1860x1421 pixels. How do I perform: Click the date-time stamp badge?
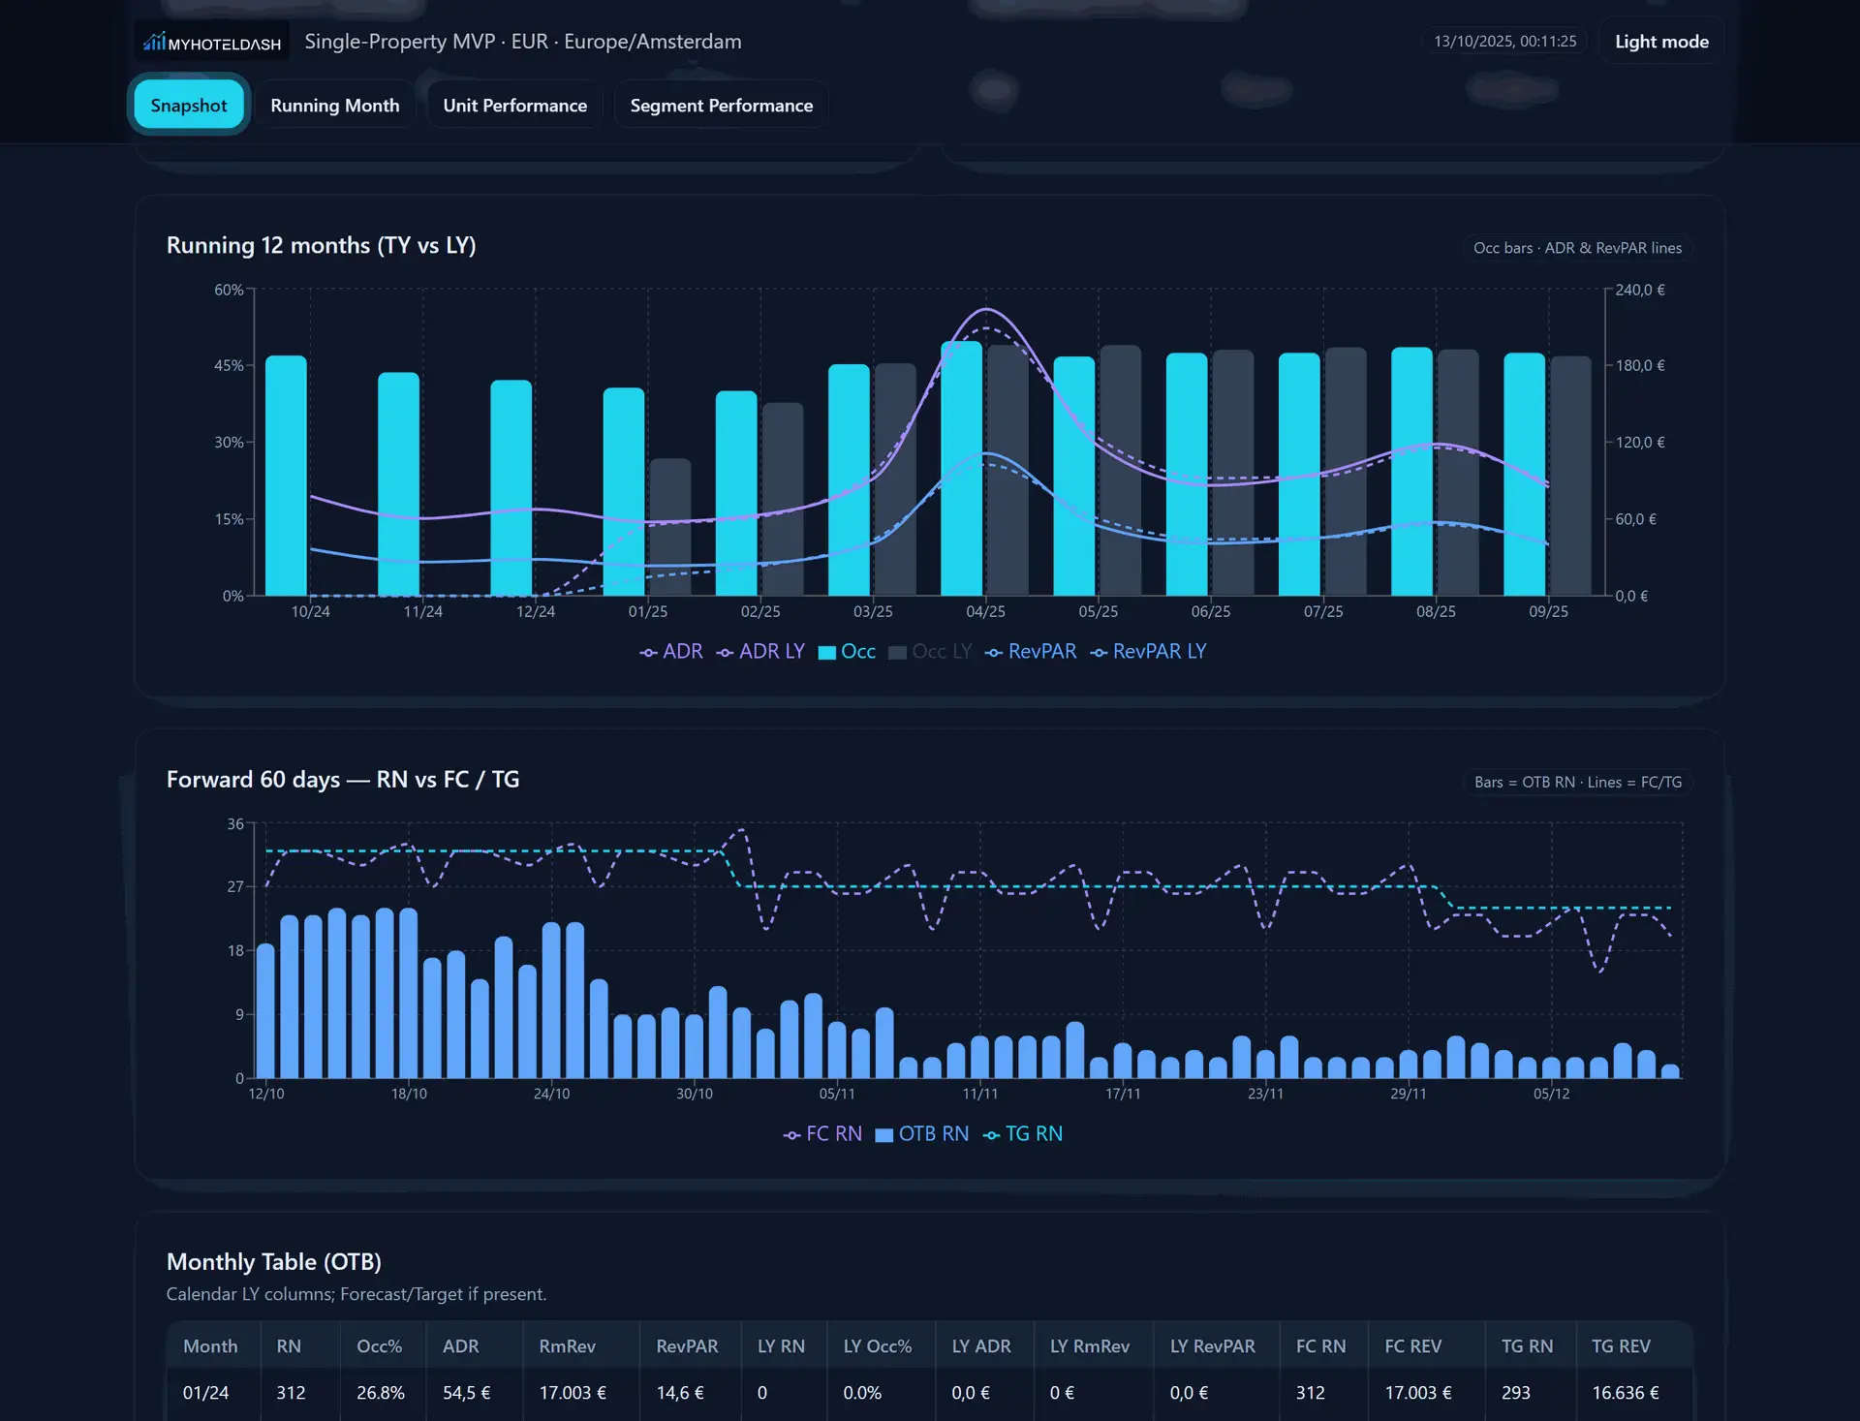click(x=1504, y=42)
